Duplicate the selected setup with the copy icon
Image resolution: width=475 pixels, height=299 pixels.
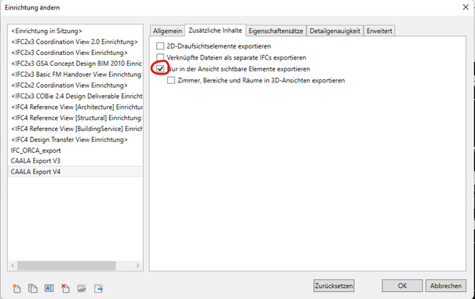click(33, 288)
